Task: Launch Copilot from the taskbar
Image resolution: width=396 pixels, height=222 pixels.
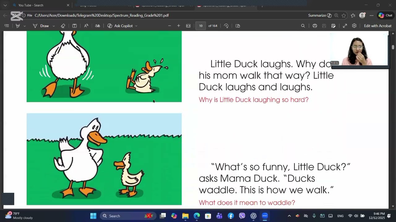Action: (x=174, y=216)
